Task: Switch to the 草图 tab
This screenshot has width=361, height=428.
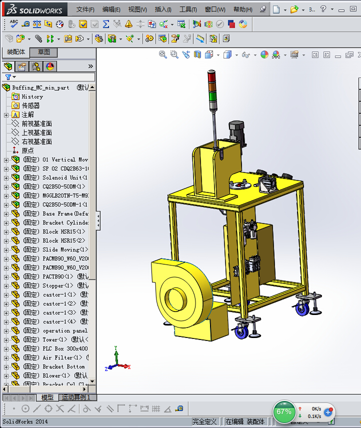Action: pyautogui.click(x=43, y=52)
